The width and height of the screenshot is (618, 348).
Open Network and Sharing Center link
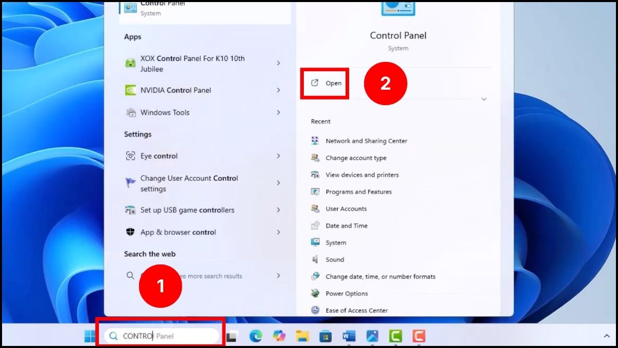pyautogui.click(x=366, y=141)
